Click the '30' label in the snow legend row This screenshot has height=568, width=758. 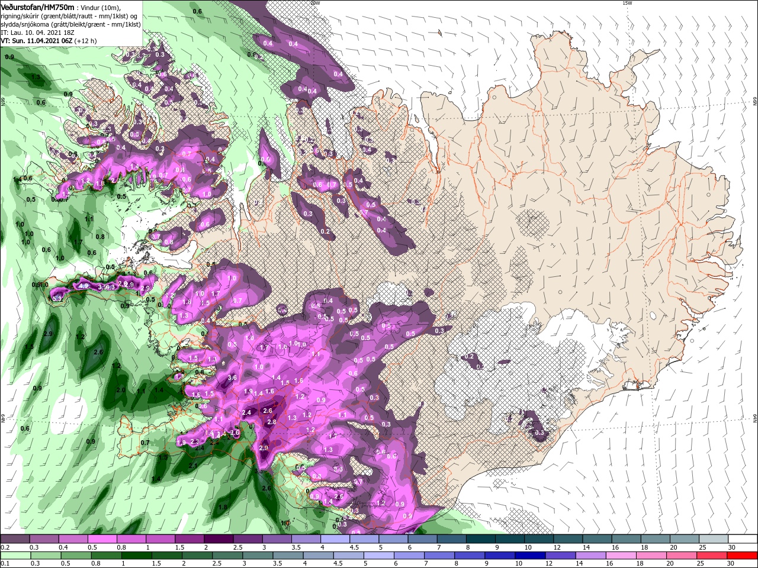[731, 547]
